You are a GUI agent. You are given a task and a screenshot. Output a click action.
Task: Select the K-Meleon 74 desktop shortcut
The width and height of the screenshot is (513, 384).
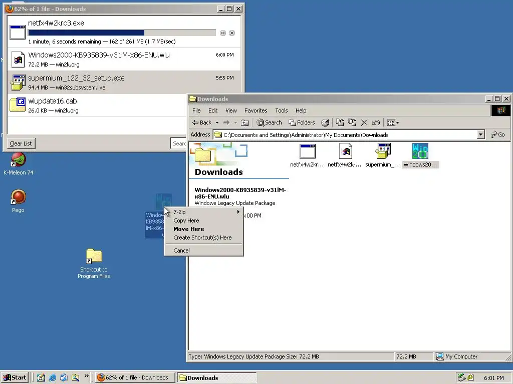(x=19, y=164)
